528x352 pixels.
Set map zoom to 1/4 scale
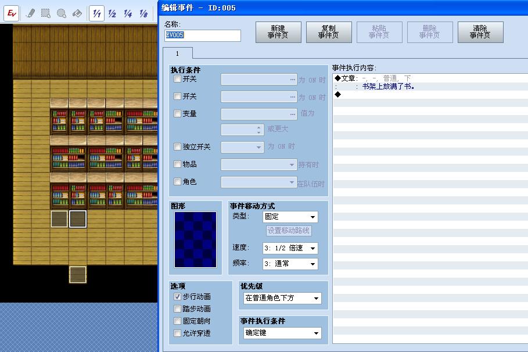(128, 13)
